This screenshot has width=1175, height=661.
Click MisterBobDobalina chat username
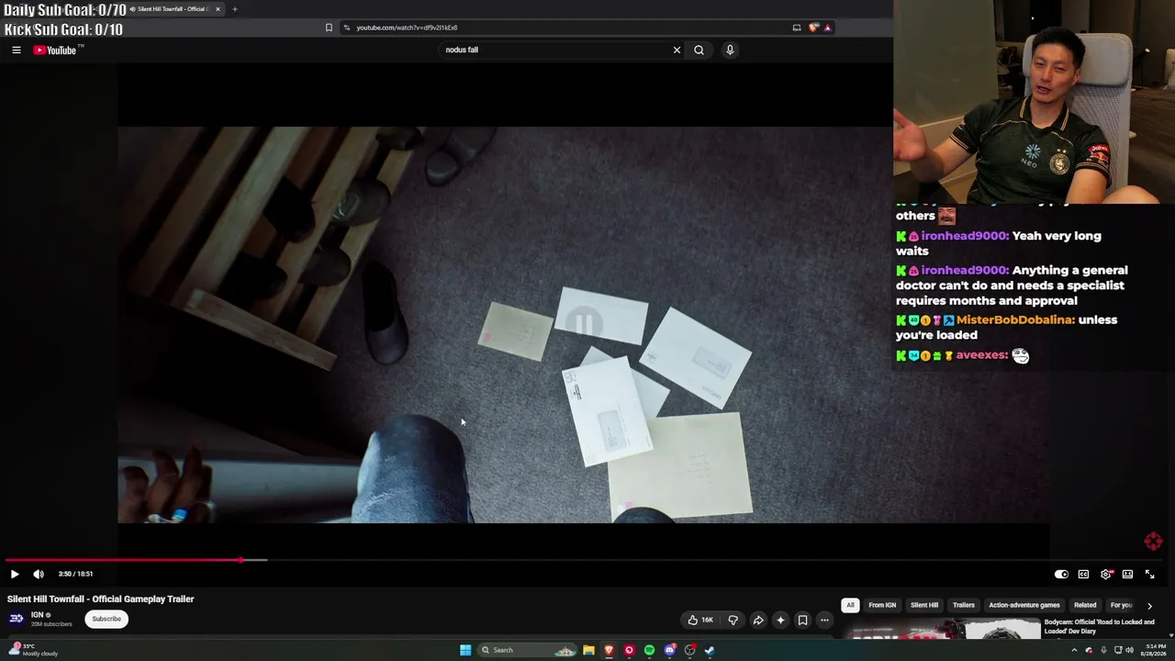(x=1015, y=319)
